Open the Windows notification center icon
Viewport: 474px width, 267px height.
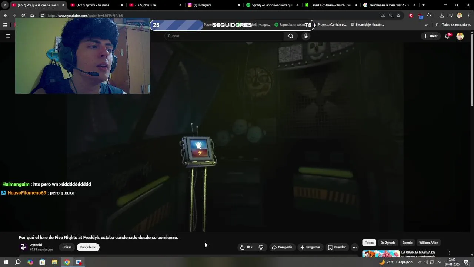466,262
